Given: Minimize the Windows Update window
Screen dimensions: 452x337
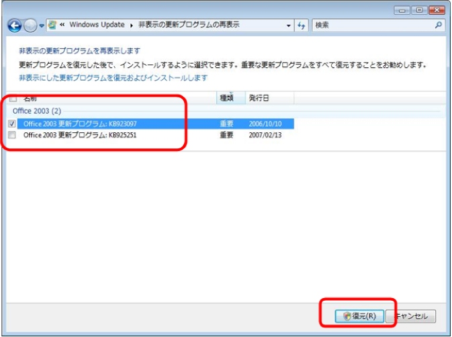Looking at the screenshot, I should coord(404,9).
